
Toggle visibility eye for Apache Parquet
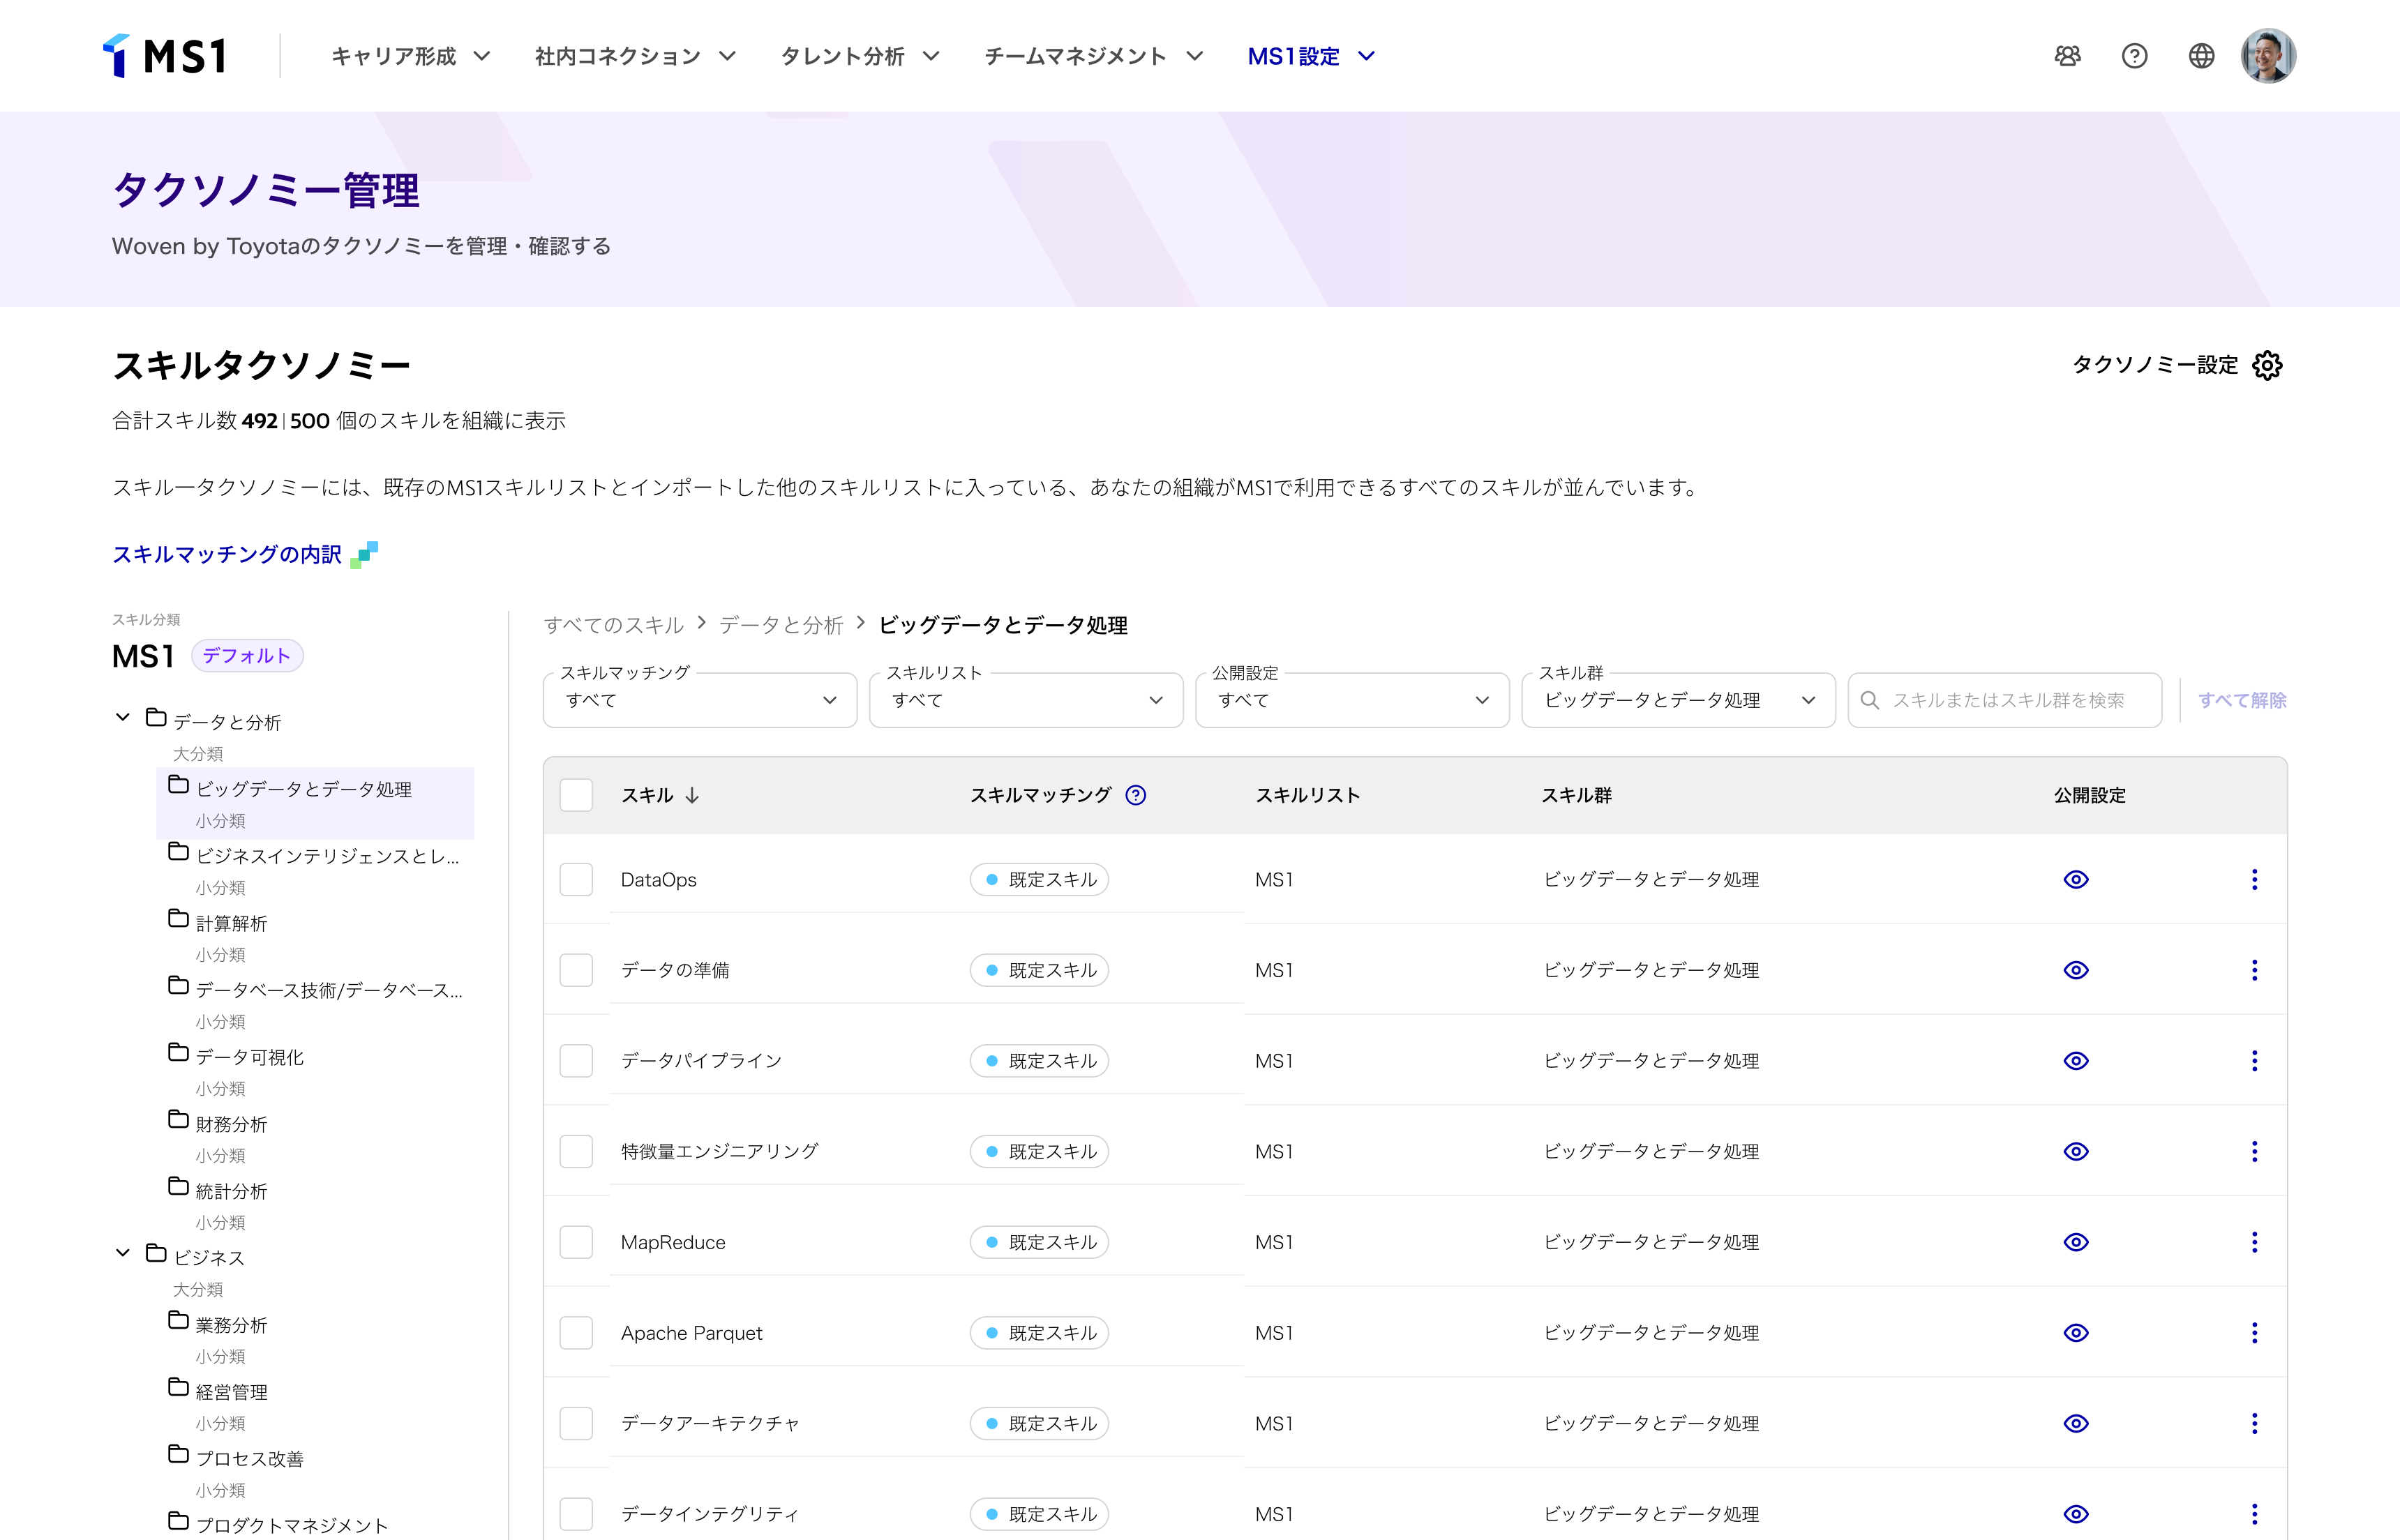tap(2076, 1333)
